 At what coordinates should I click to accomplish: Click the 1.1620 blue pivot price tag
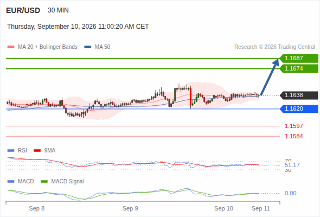coord(299,109)
